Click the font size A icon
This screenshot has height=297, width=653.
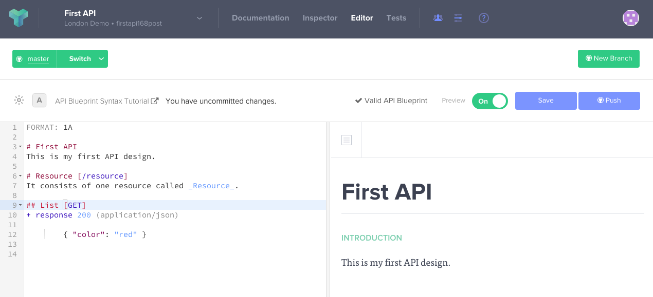(40, 100)
